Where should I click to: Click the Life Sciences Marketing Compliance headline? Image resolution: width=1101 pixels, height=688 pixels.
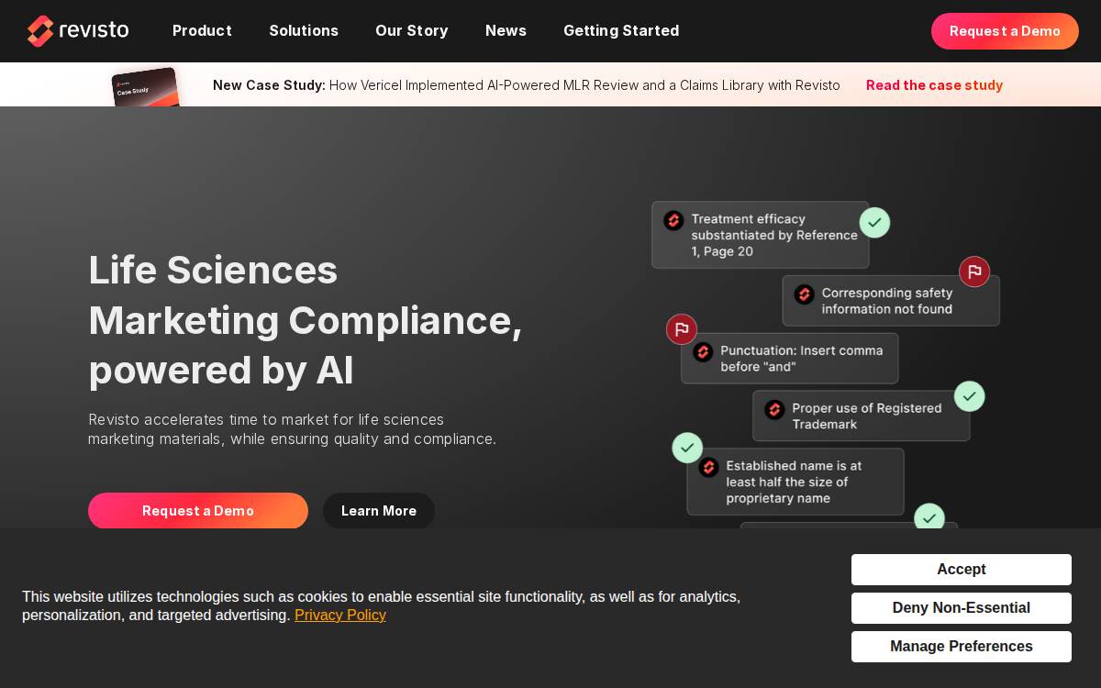(306, 320)
